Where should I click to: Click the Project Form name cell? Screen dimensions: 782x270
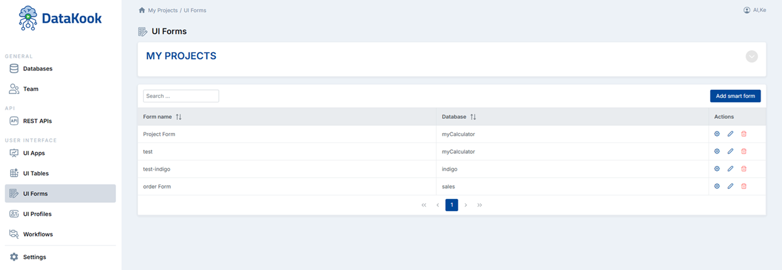[x=287, y=134]
